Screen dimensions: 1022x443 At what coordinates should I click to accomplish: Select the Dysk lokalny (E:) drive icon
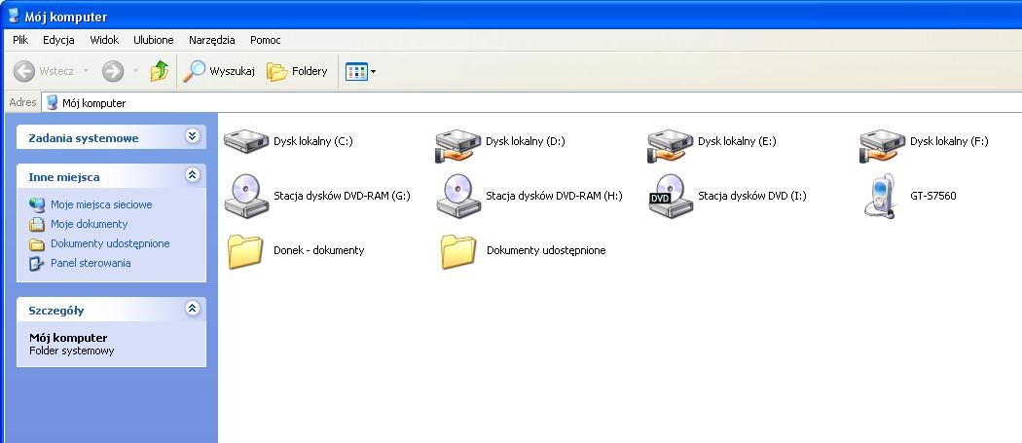point(670,144)
